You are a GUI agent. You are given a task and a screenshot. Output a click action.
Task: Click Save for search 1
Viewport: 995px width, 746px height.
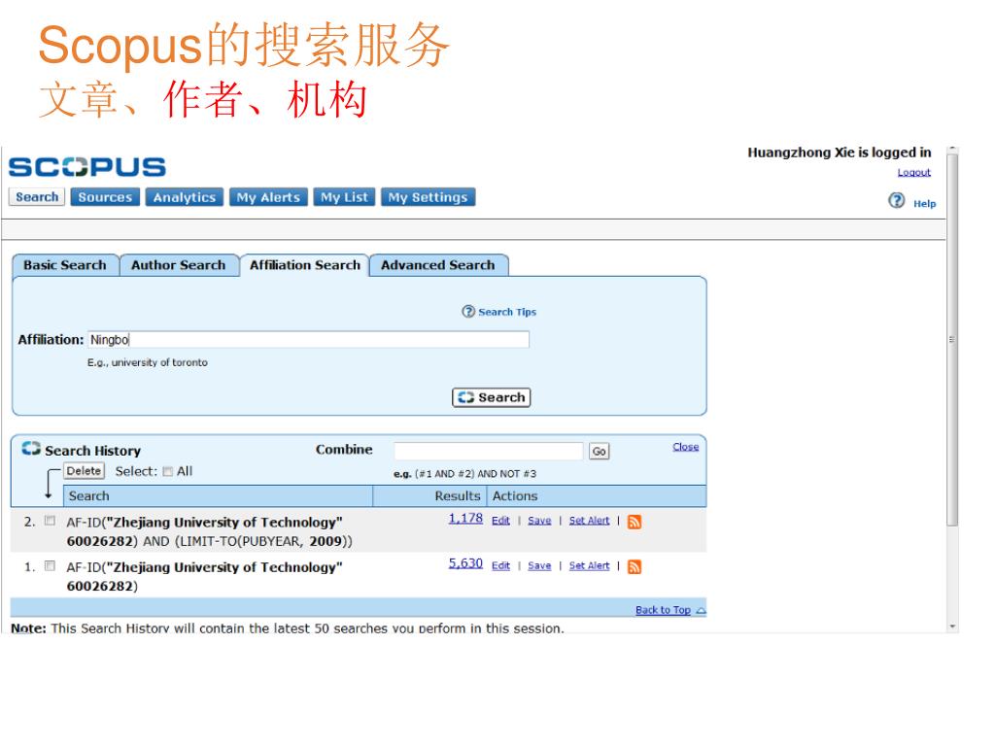tap(539, 565)
